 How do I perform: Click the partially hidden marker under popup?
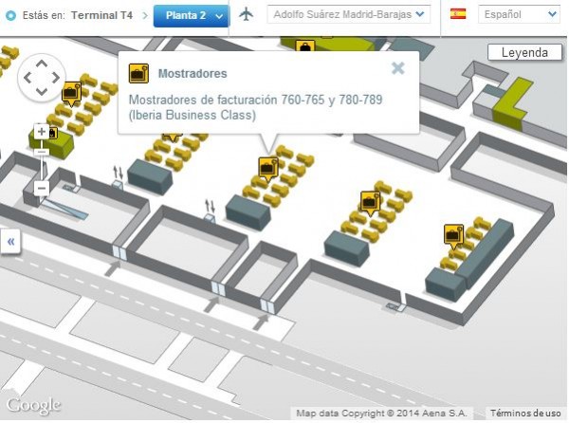click(x=173, y=138)
